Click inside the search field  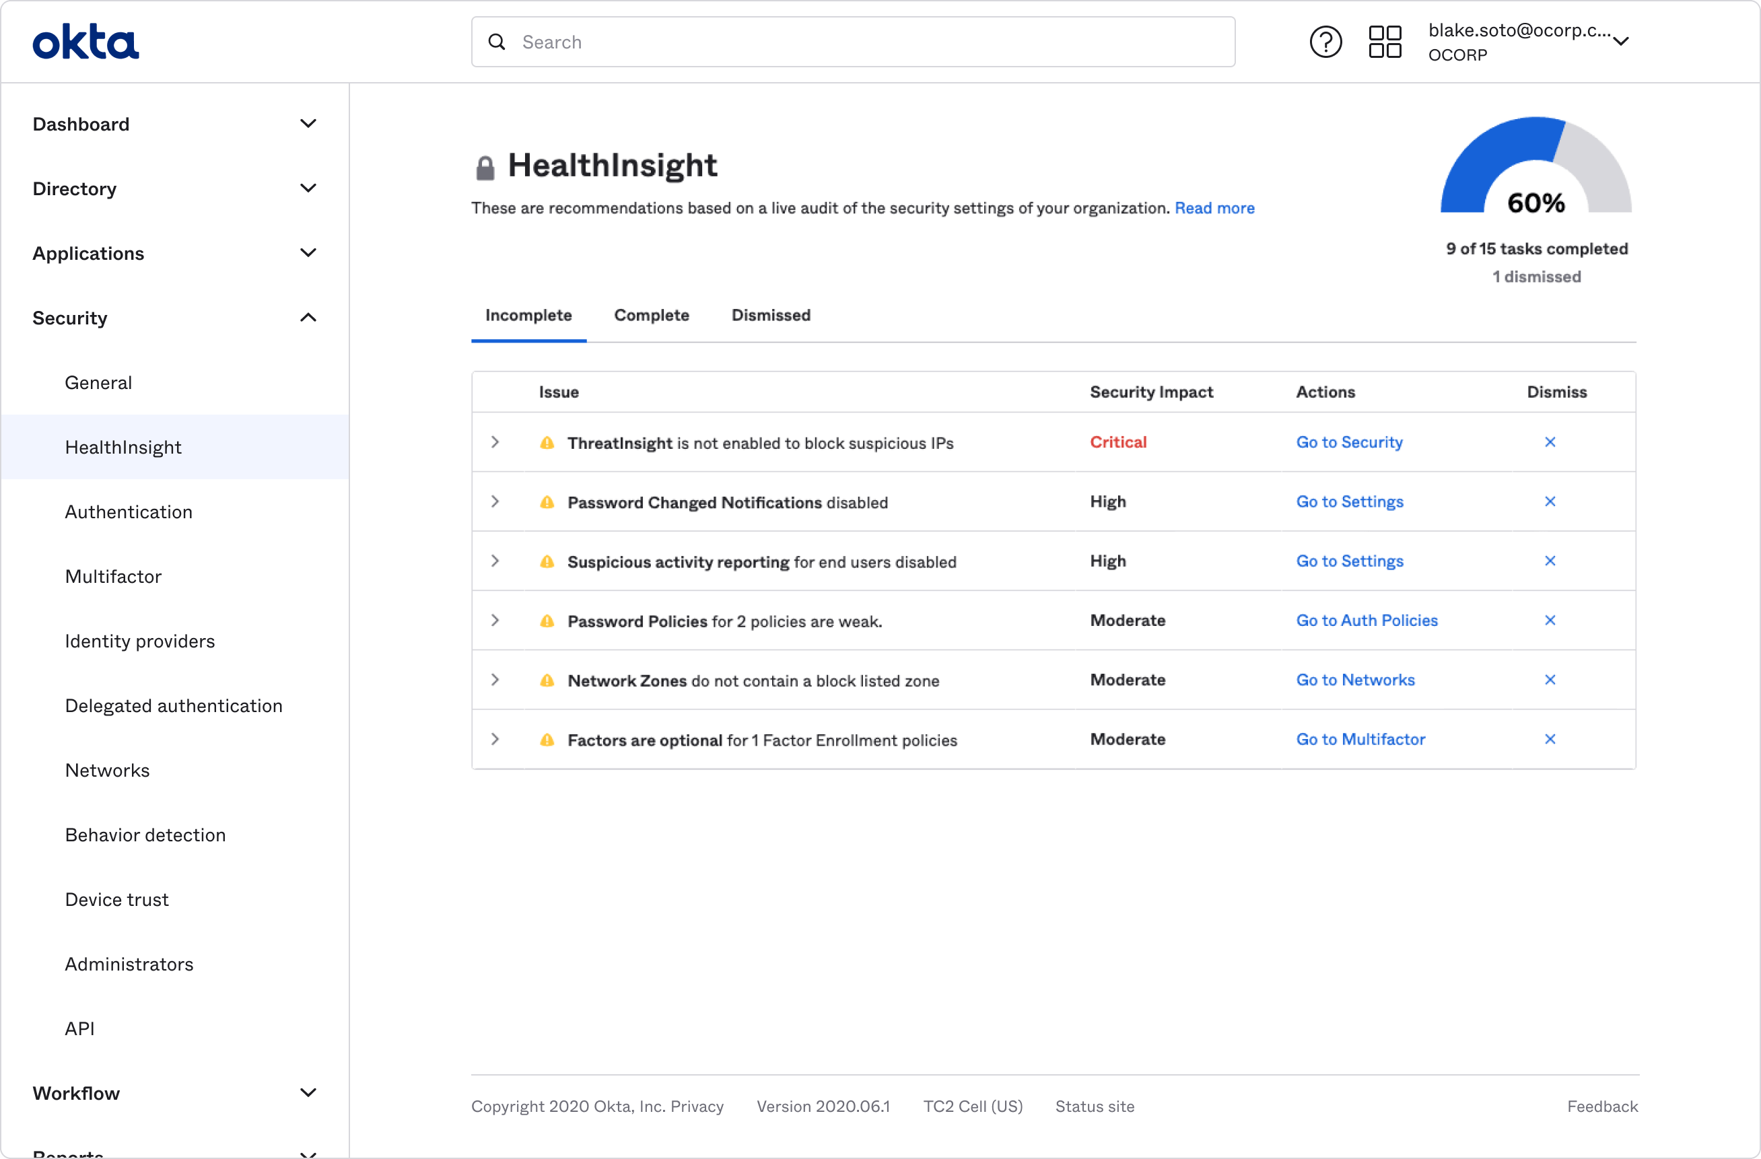pyautogui.click(x=814, y=42)
